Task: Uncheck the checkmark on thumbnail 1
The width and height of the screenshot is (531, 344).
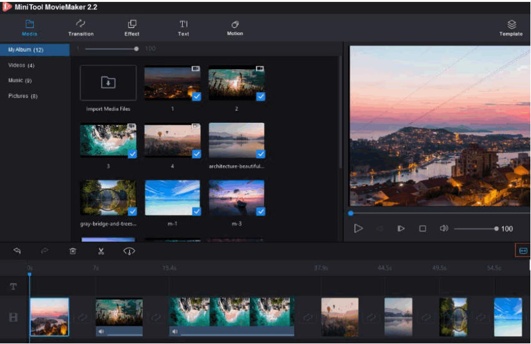Action: 196,97
